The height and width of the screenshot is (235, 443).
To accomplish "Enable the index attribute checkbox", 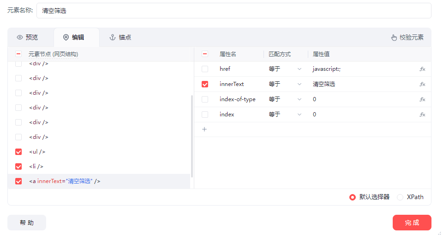I will (x=205, y=115).
